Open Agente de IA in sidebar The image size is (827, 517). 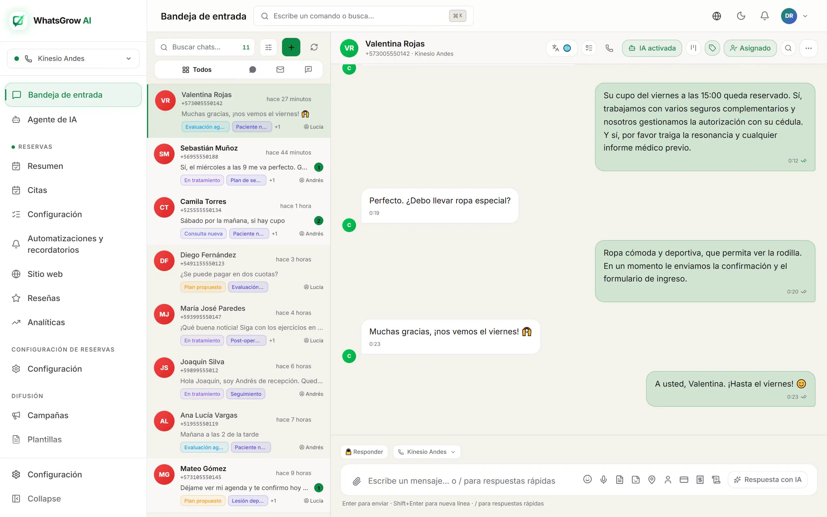tap(73, 120)
